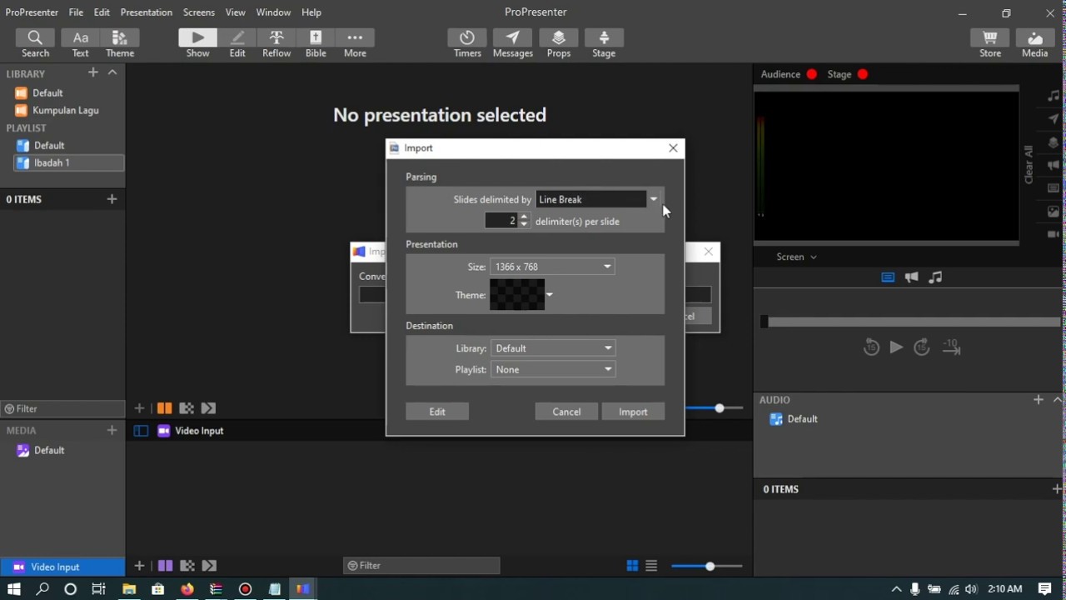Open the Bible view in the toolbar
This screenshot has height=600, width=1066.
(316, 43)
